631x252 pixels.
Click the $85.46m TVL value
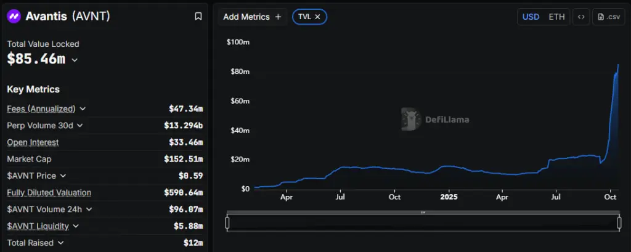tap(36, 59)
